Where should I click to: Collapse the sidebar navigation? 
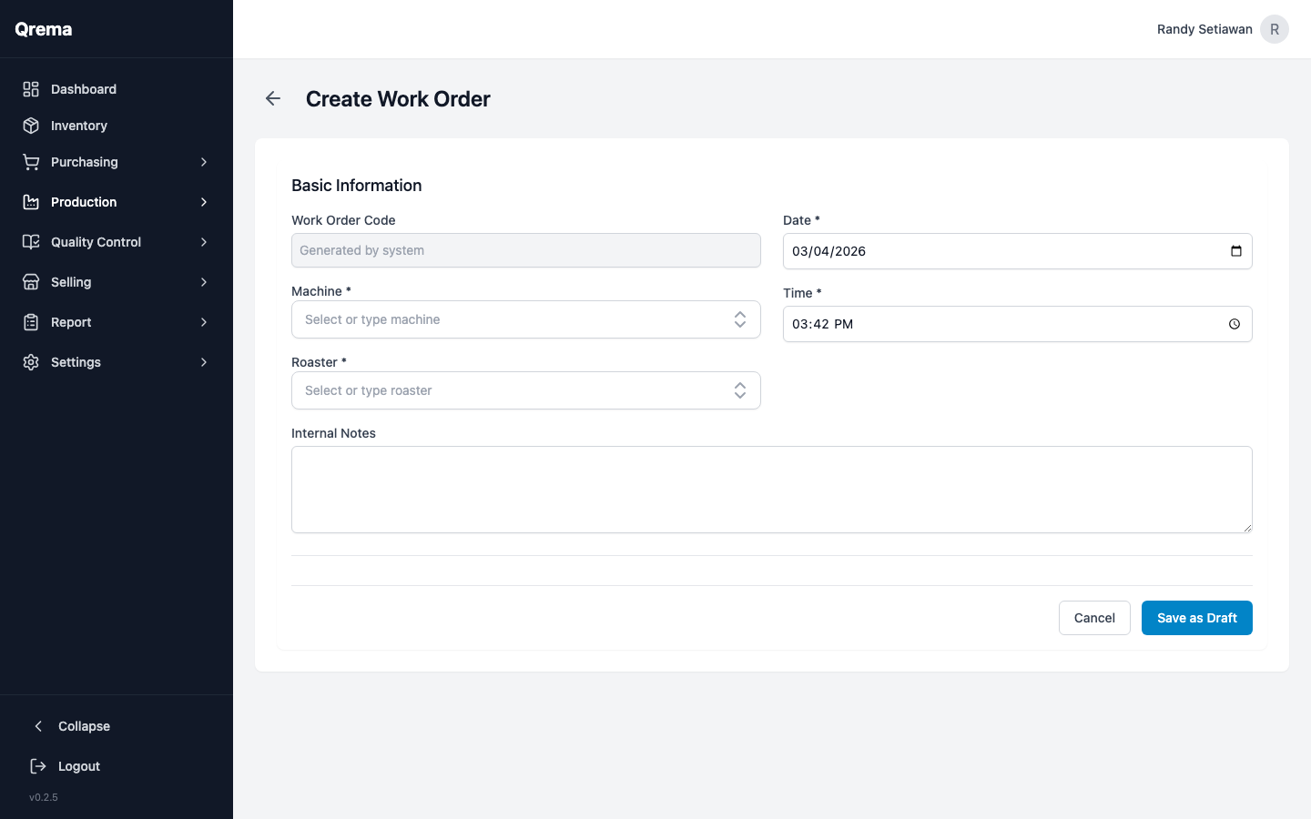(73, 726)
